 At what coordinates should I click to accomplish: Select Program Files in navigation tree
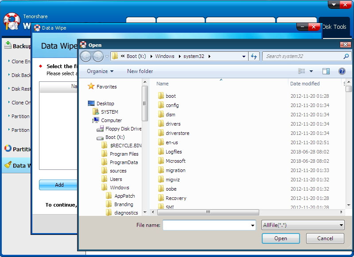(120, 154)
